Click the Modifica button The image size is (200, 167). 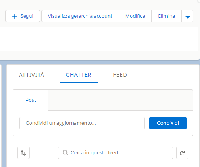(135, 16)
